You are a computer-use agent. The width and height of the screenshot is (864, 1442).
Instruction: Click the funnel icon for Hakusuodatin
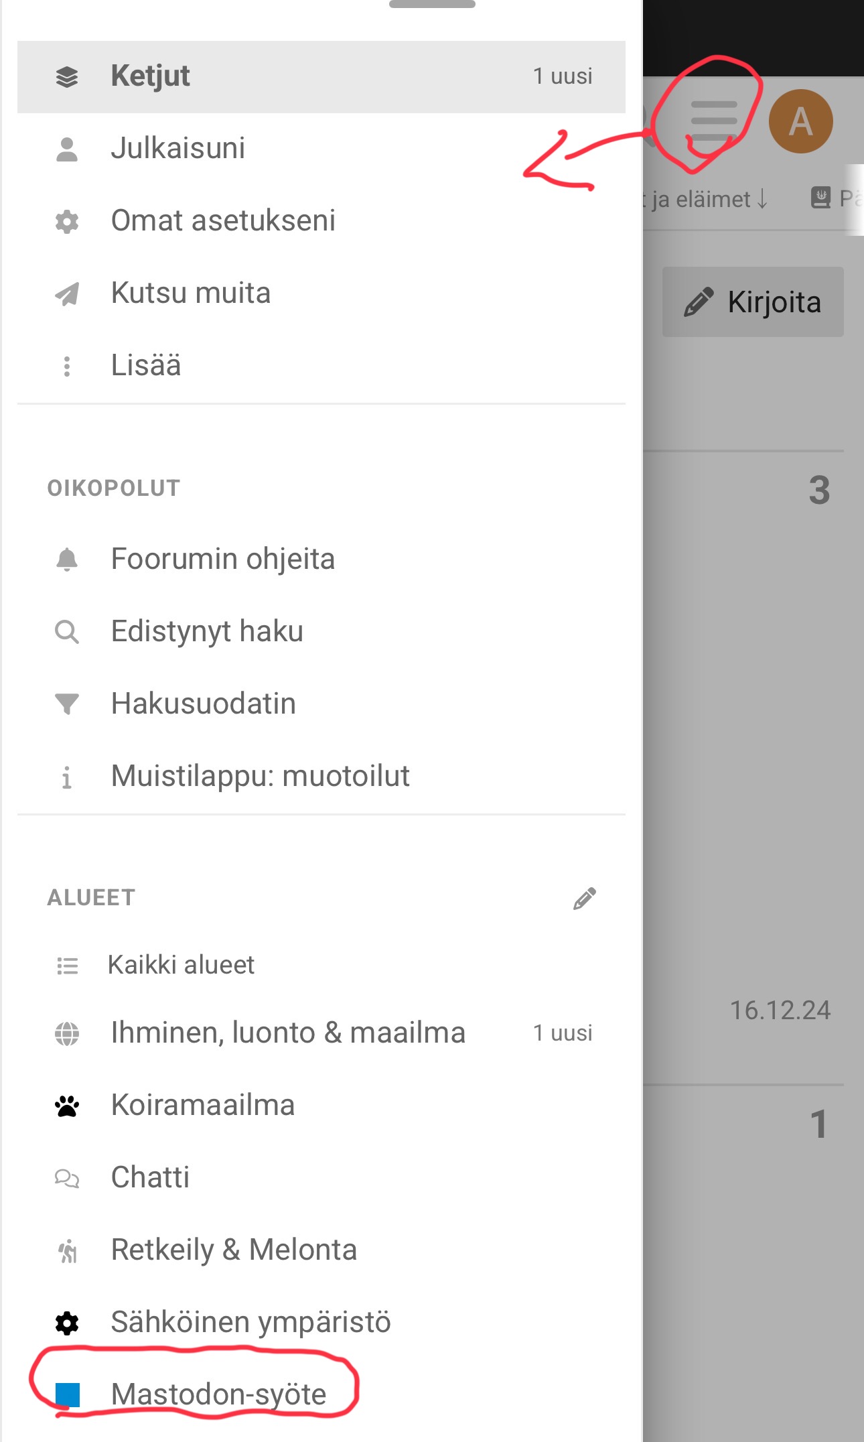(67, 704)
